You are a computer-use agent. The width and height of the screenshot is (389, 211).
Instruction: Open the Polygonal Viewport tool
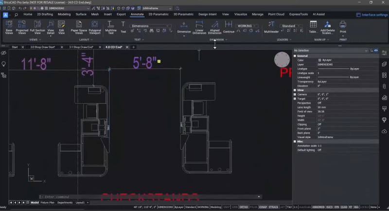click(94, 27)
